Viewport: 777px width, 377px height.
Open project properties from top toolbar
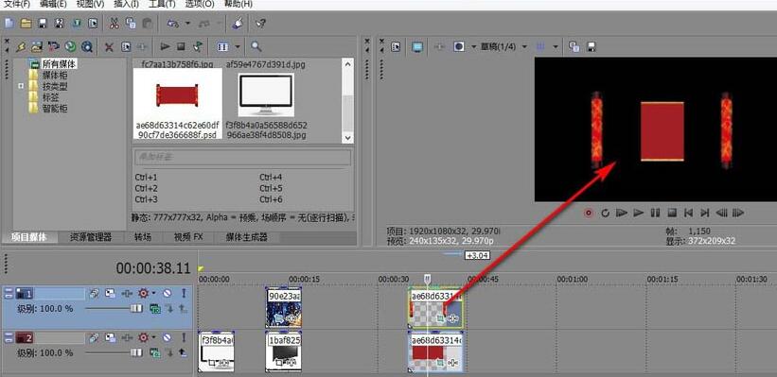[x=93, y=24]
